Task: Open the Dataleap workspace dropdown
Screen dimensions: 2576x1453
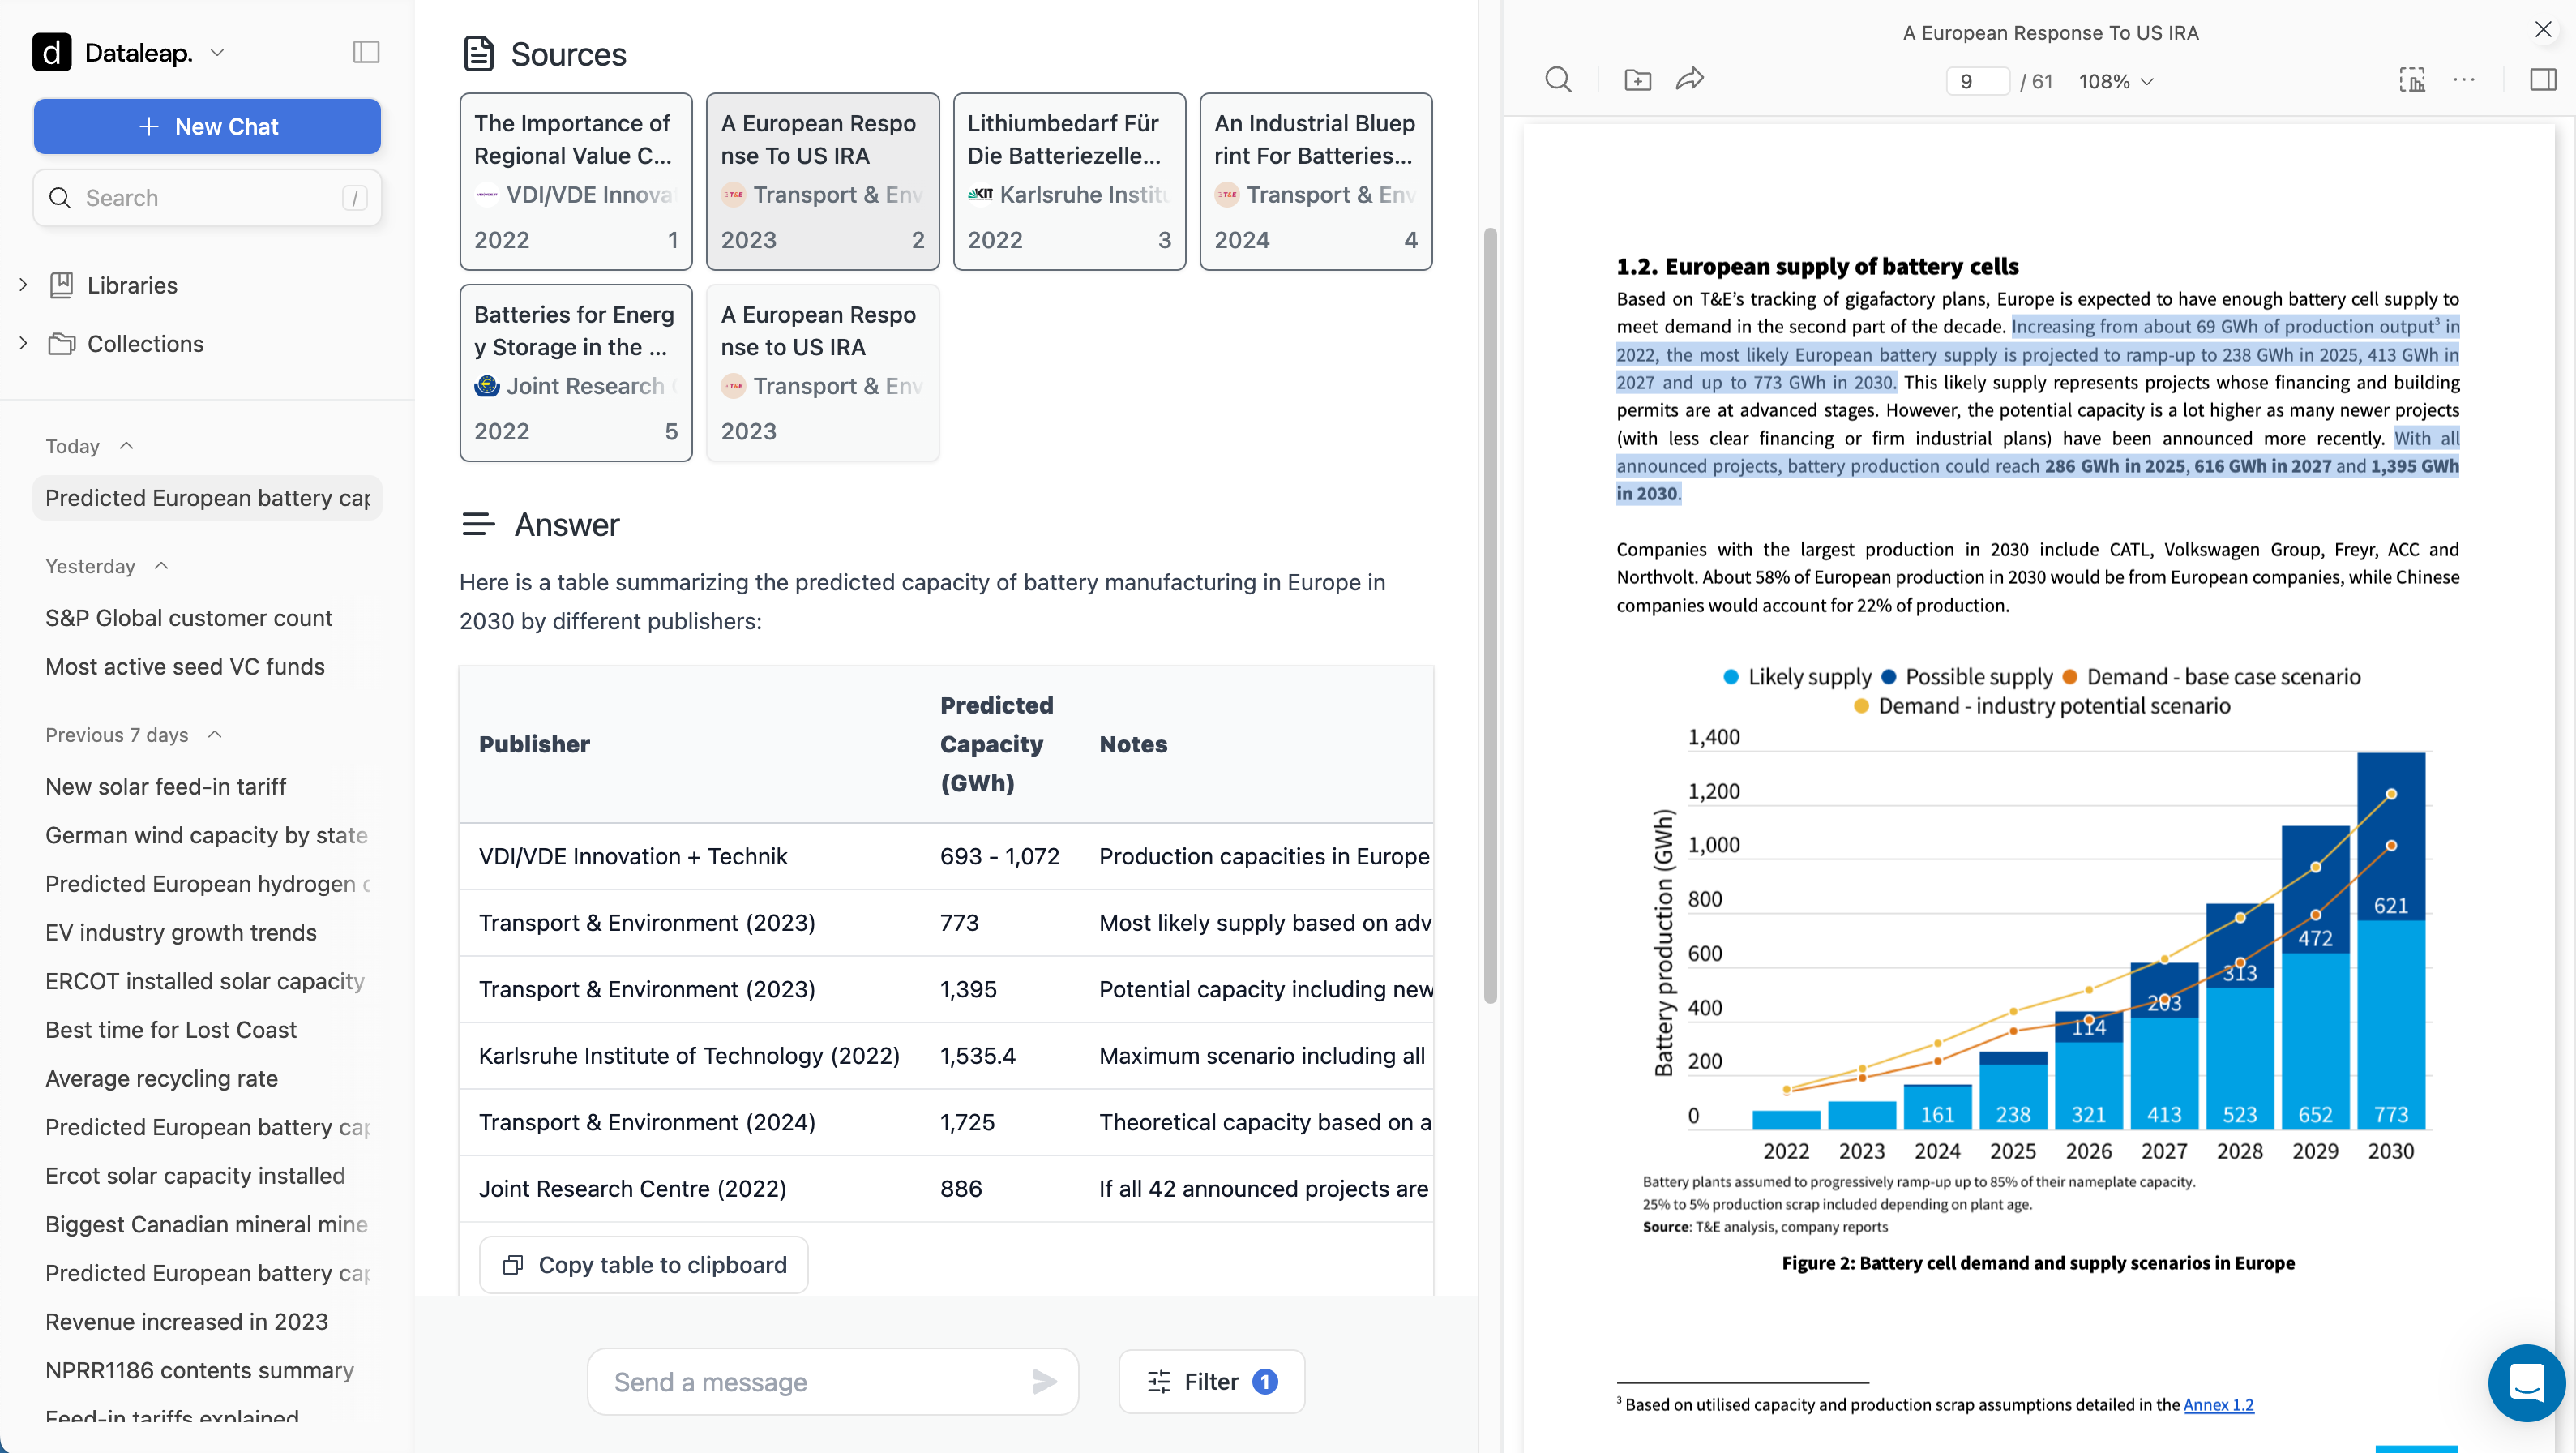Action: 217,52
